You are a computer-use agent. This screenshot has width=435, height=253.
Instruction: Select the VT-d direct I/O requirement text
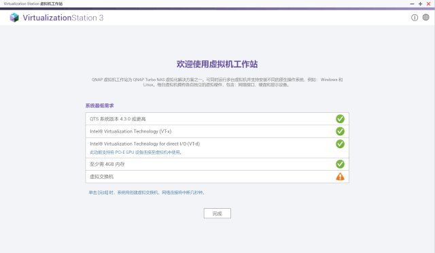(x=145, y=144)
